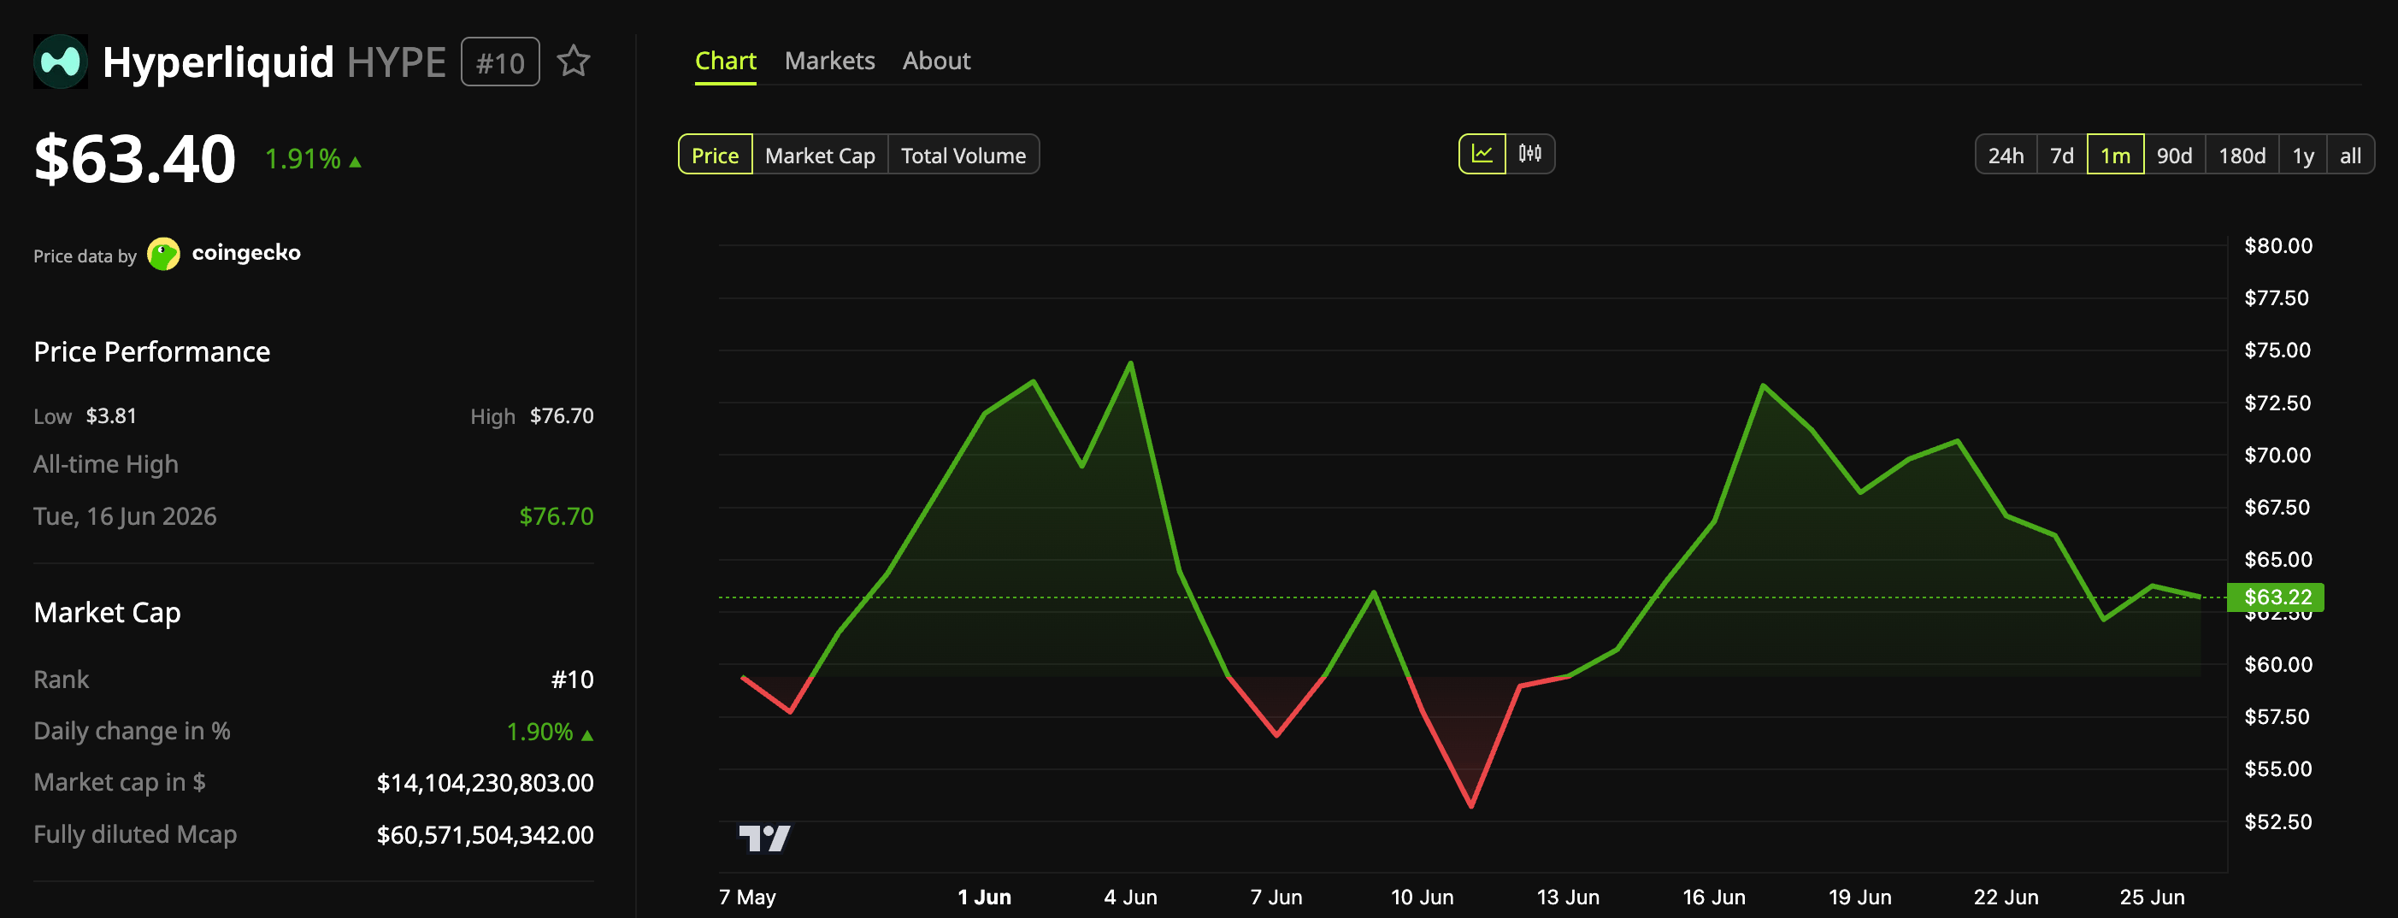Set chart range to 90d

click(2175, 155)
